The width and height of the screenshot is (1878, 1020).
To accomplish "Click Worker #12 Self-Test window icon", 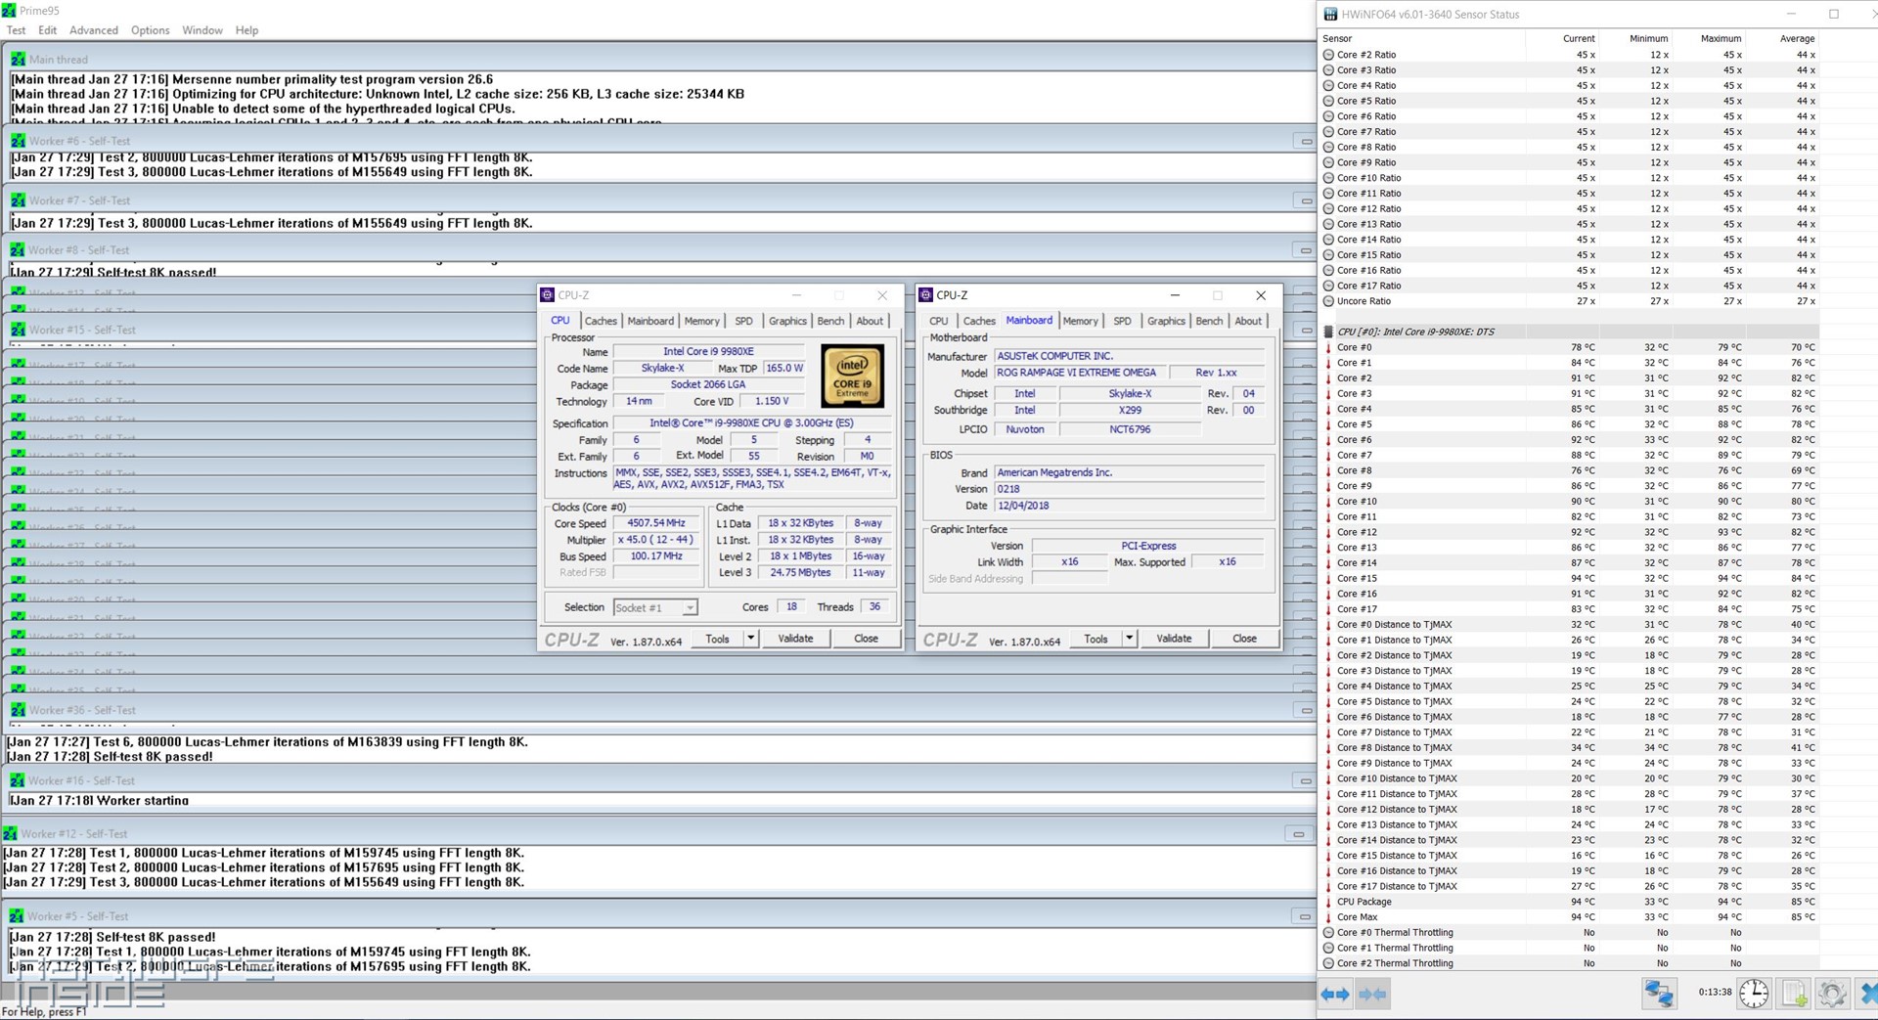I will [x=10, y=833].
